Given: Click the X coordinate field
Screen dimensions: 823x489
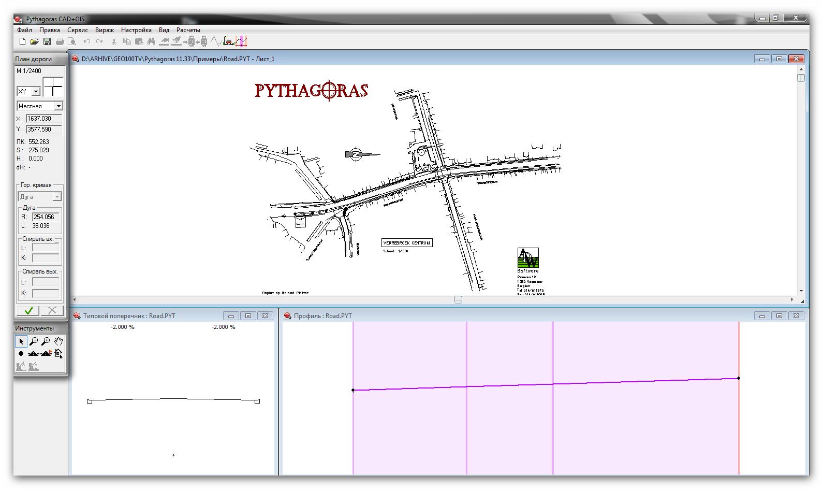Looking at the screenshot, I should (x=44, y=119).
